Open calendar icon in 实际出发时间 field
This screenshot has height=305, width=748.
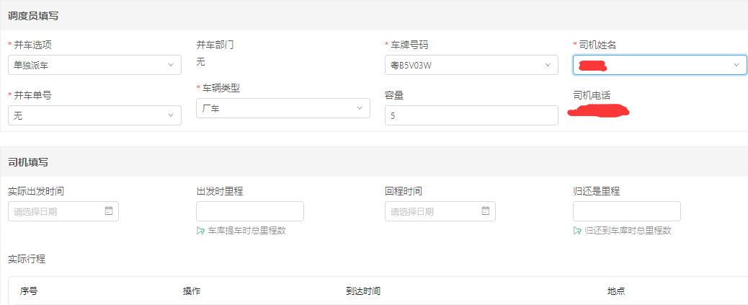tap(108, 211)
